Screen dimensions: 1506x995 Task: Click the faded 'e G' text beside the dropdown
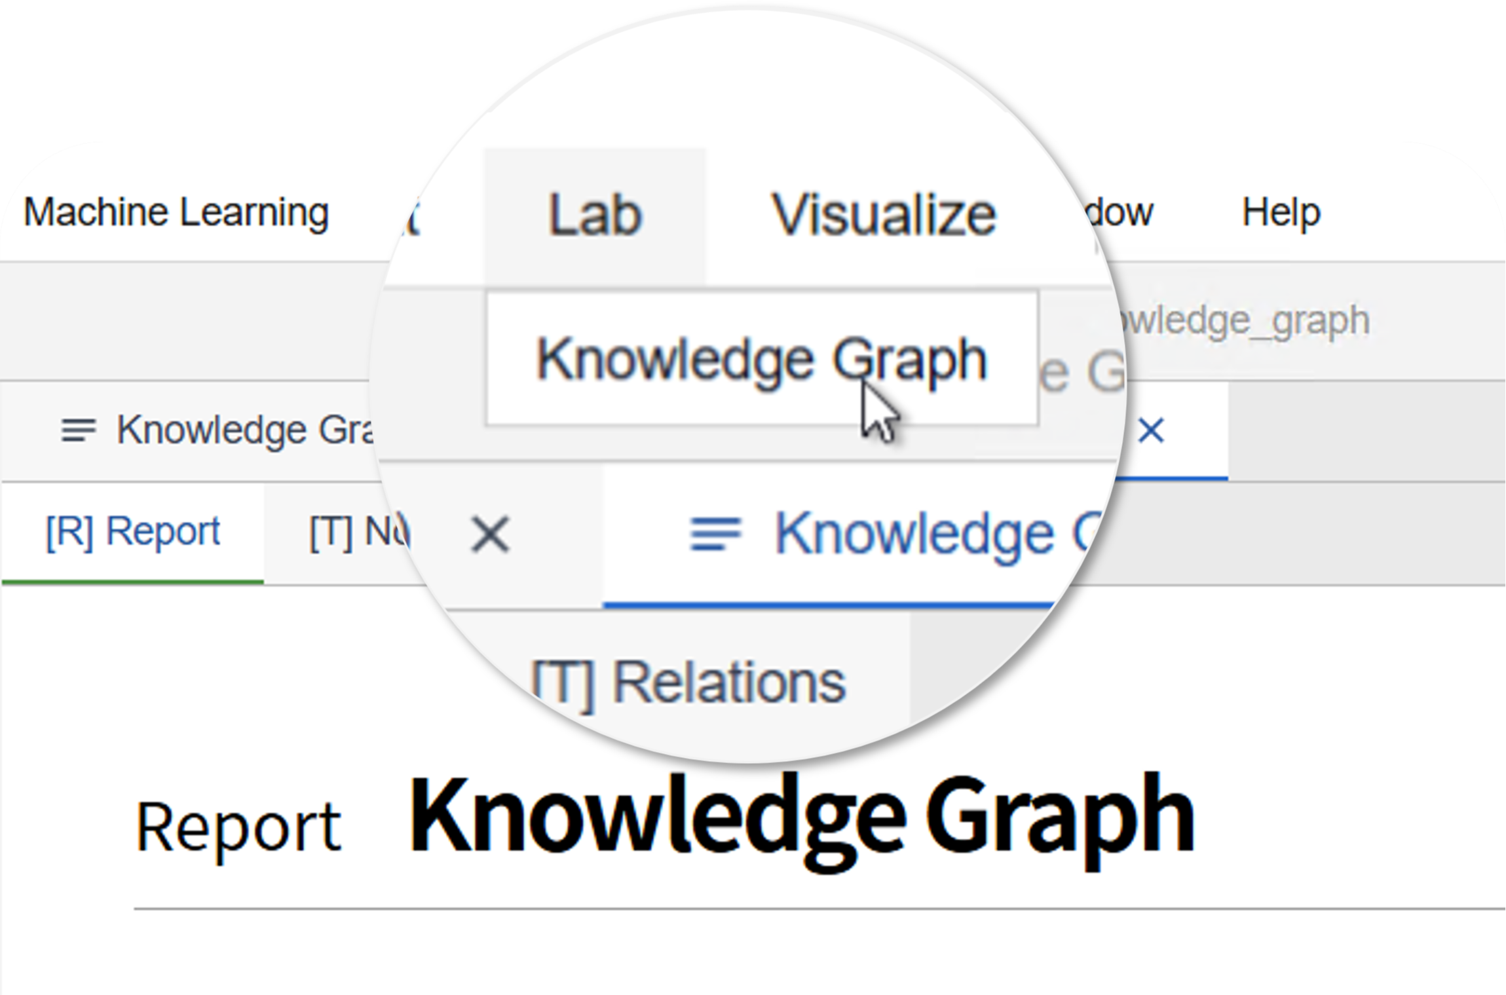(1081, 373)
